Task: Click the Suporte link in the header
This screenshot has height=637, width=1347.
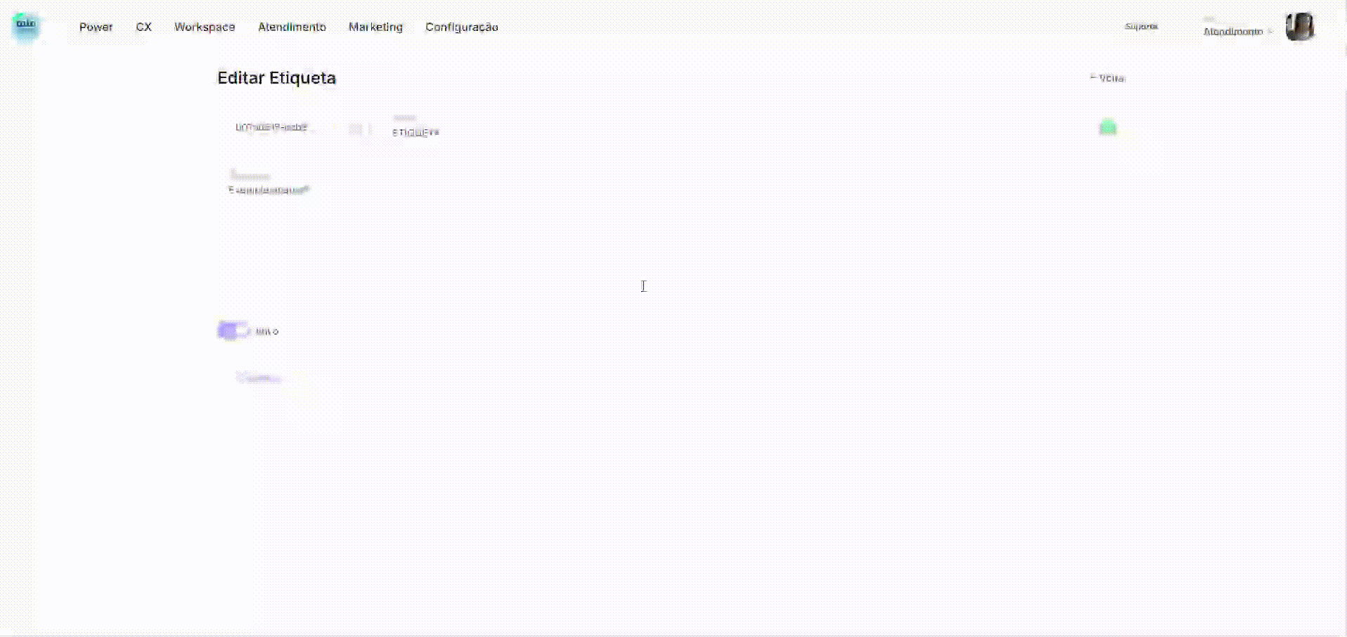Action: pos(1141,27)
